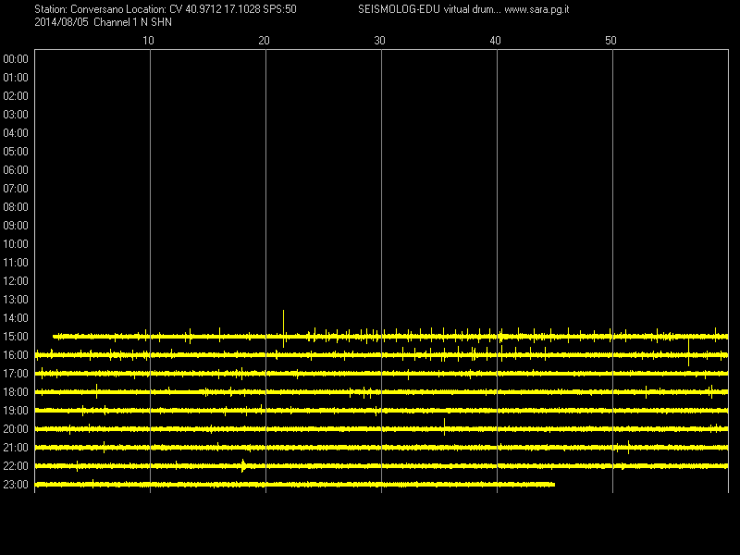Click the 10:00 hour label
The image size is (740, 555).
point(16,244)
